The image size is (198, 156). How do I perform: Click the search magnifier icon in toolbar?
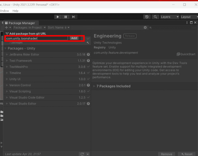[x=155, y=17]
